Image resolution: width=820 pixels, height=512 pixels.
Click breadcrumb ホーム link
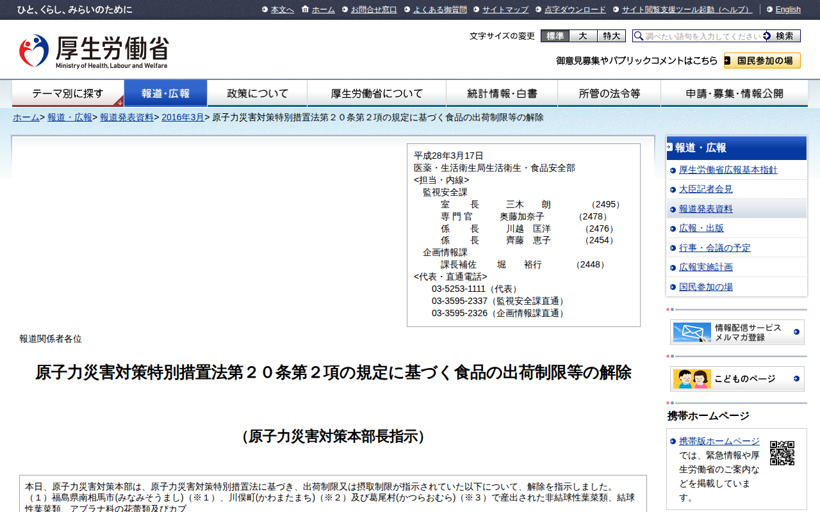point(26,118)
